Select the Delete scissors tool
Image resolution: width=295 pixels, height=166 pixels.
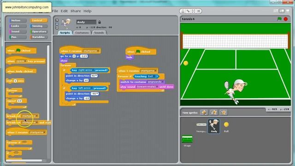(188, 11)
